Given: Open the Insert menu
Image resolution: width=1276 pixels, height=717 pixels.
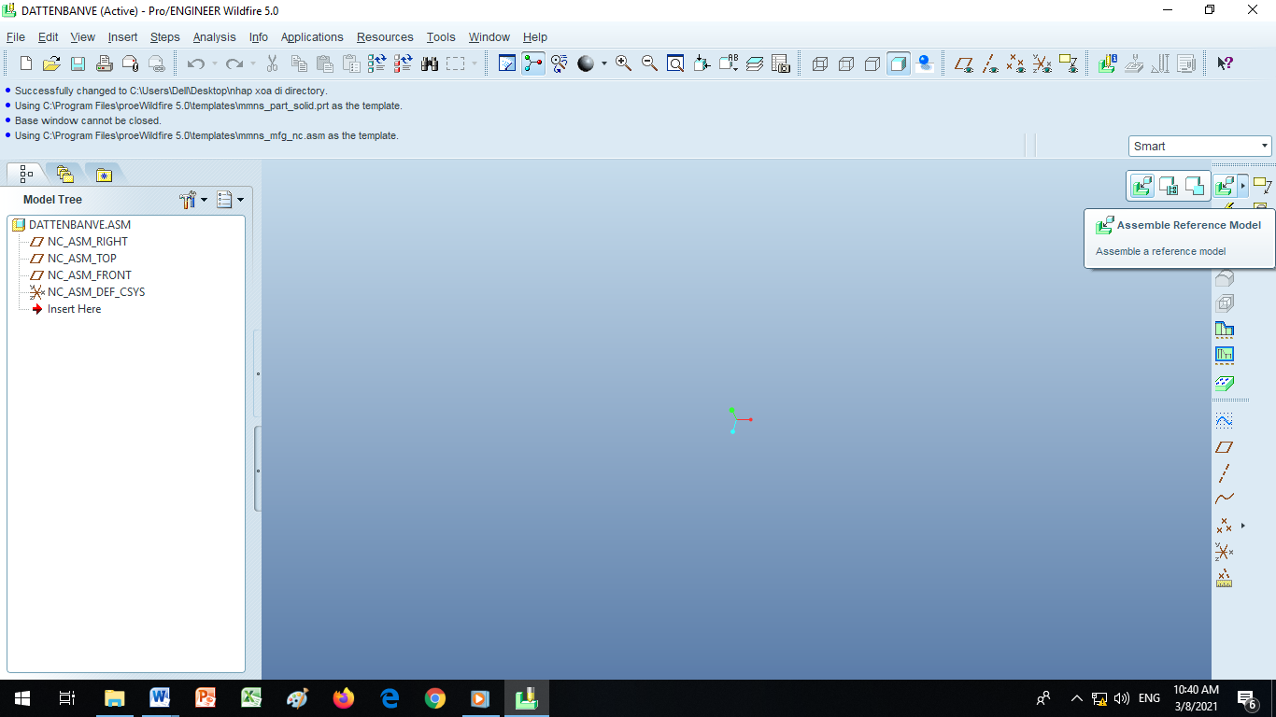Looking at the screenshot, I should (122, 37).
